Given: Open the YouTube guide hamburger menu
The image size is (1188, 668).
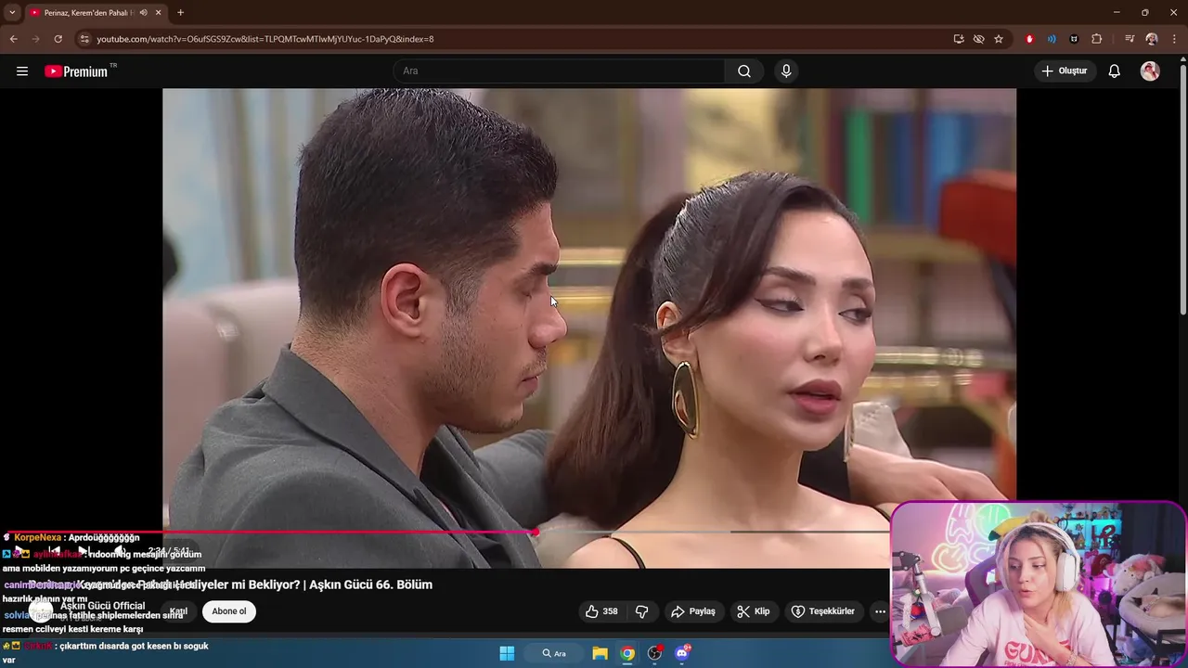Looking at the screenshot, I should click(22, 71).
